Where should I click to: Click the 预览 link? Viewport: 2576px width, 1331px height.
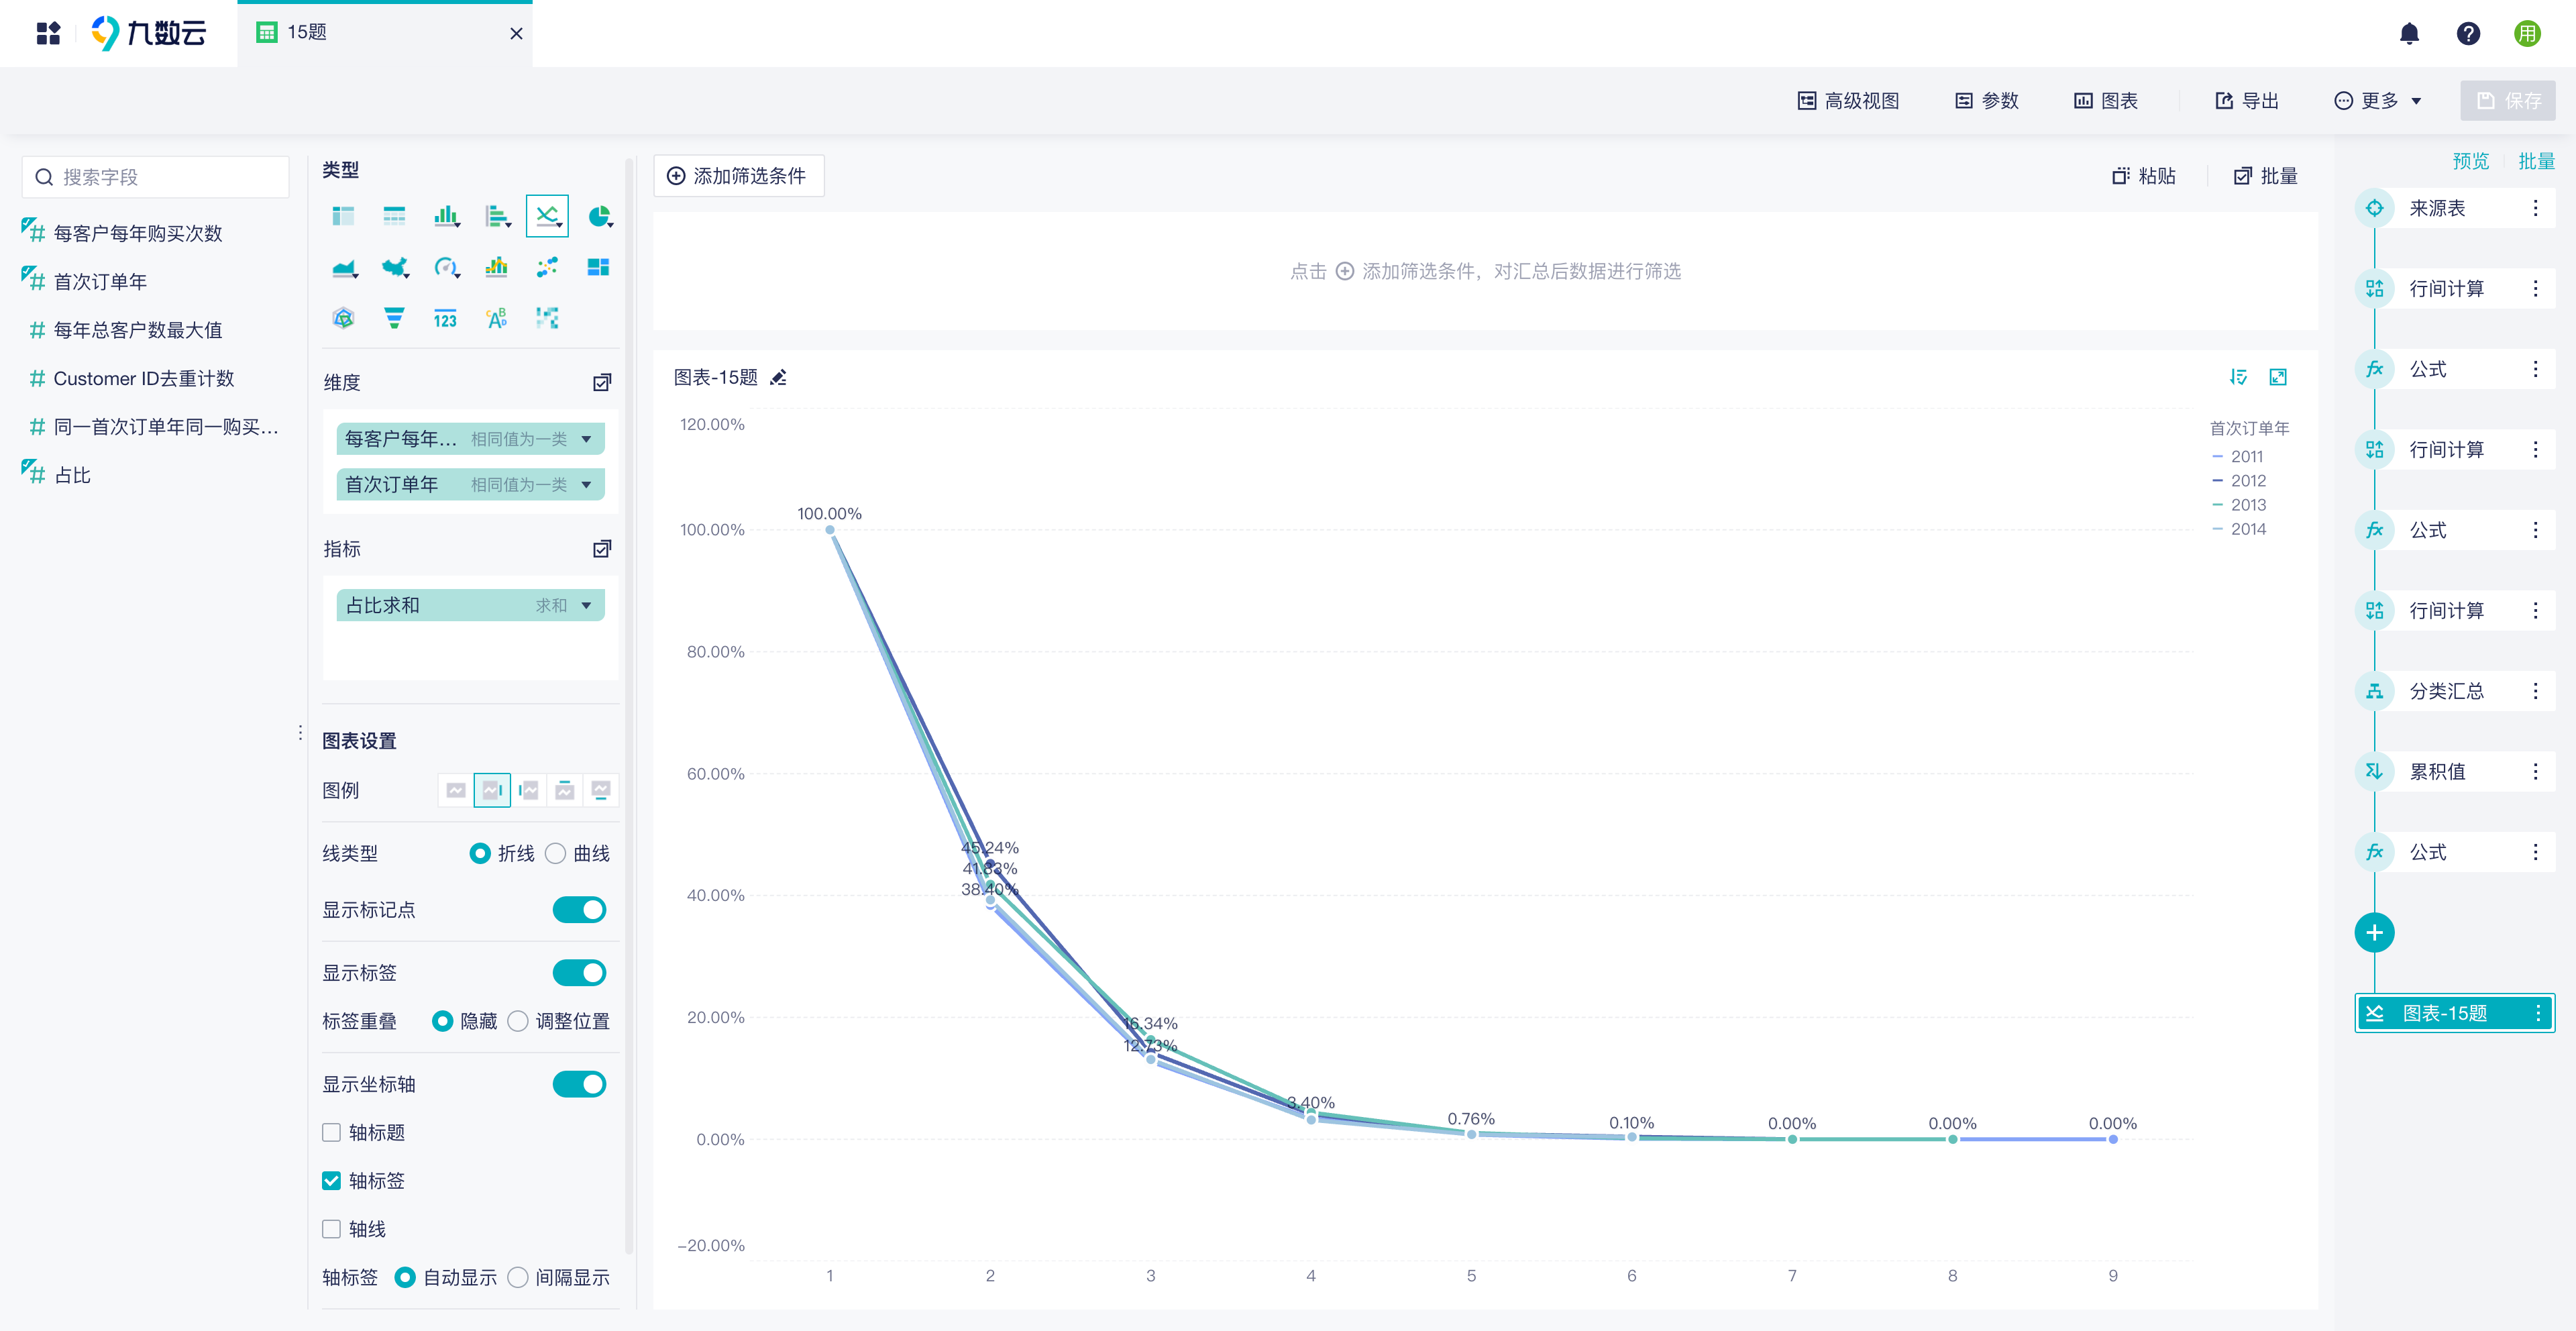pyautogui.click(x=2470, y=161)
